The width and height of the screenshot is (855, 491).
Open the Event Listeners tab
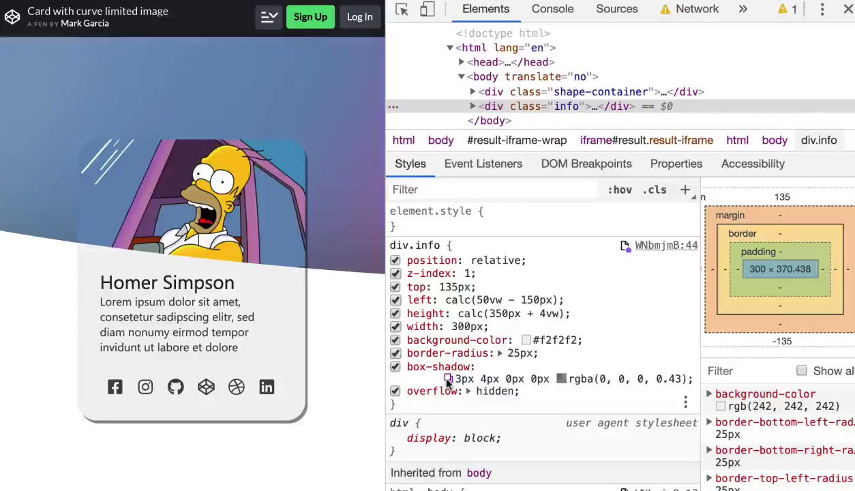pos(483,164)
